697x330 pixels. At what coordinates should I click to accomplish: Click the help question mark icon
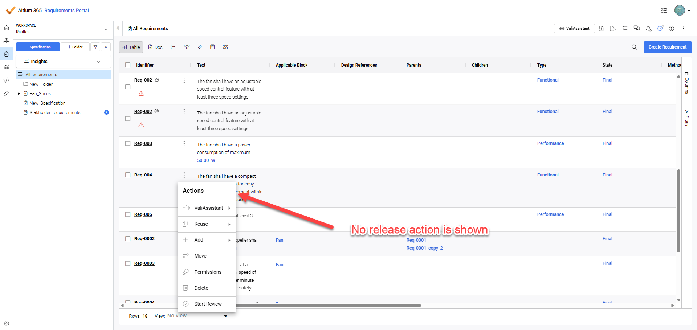pyautogui.click(x=672, y=29)
